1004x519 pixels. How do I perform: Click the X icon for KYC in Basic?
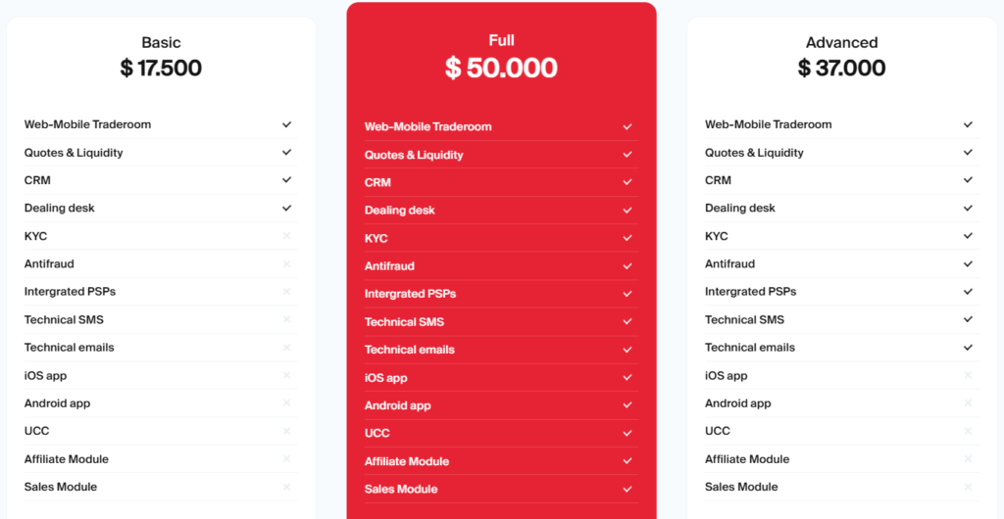tap(287, 236)
